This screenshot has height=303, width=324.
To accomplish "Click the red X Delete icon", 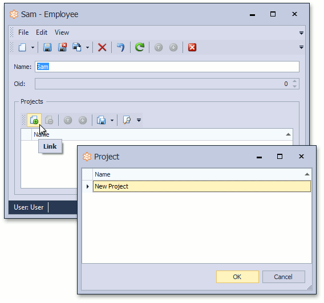I will click(x=102, y=47).
